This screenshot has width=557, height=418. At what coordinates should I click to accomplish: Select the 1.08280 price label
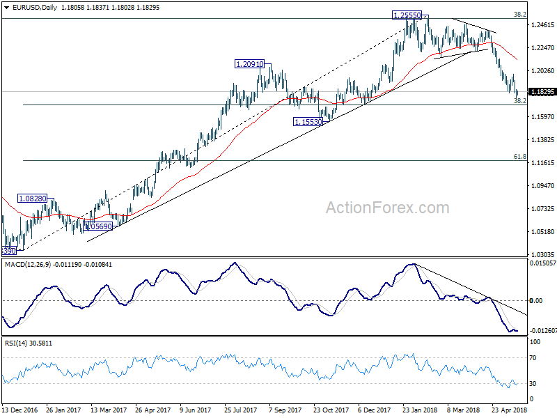[x=32, y=199]
